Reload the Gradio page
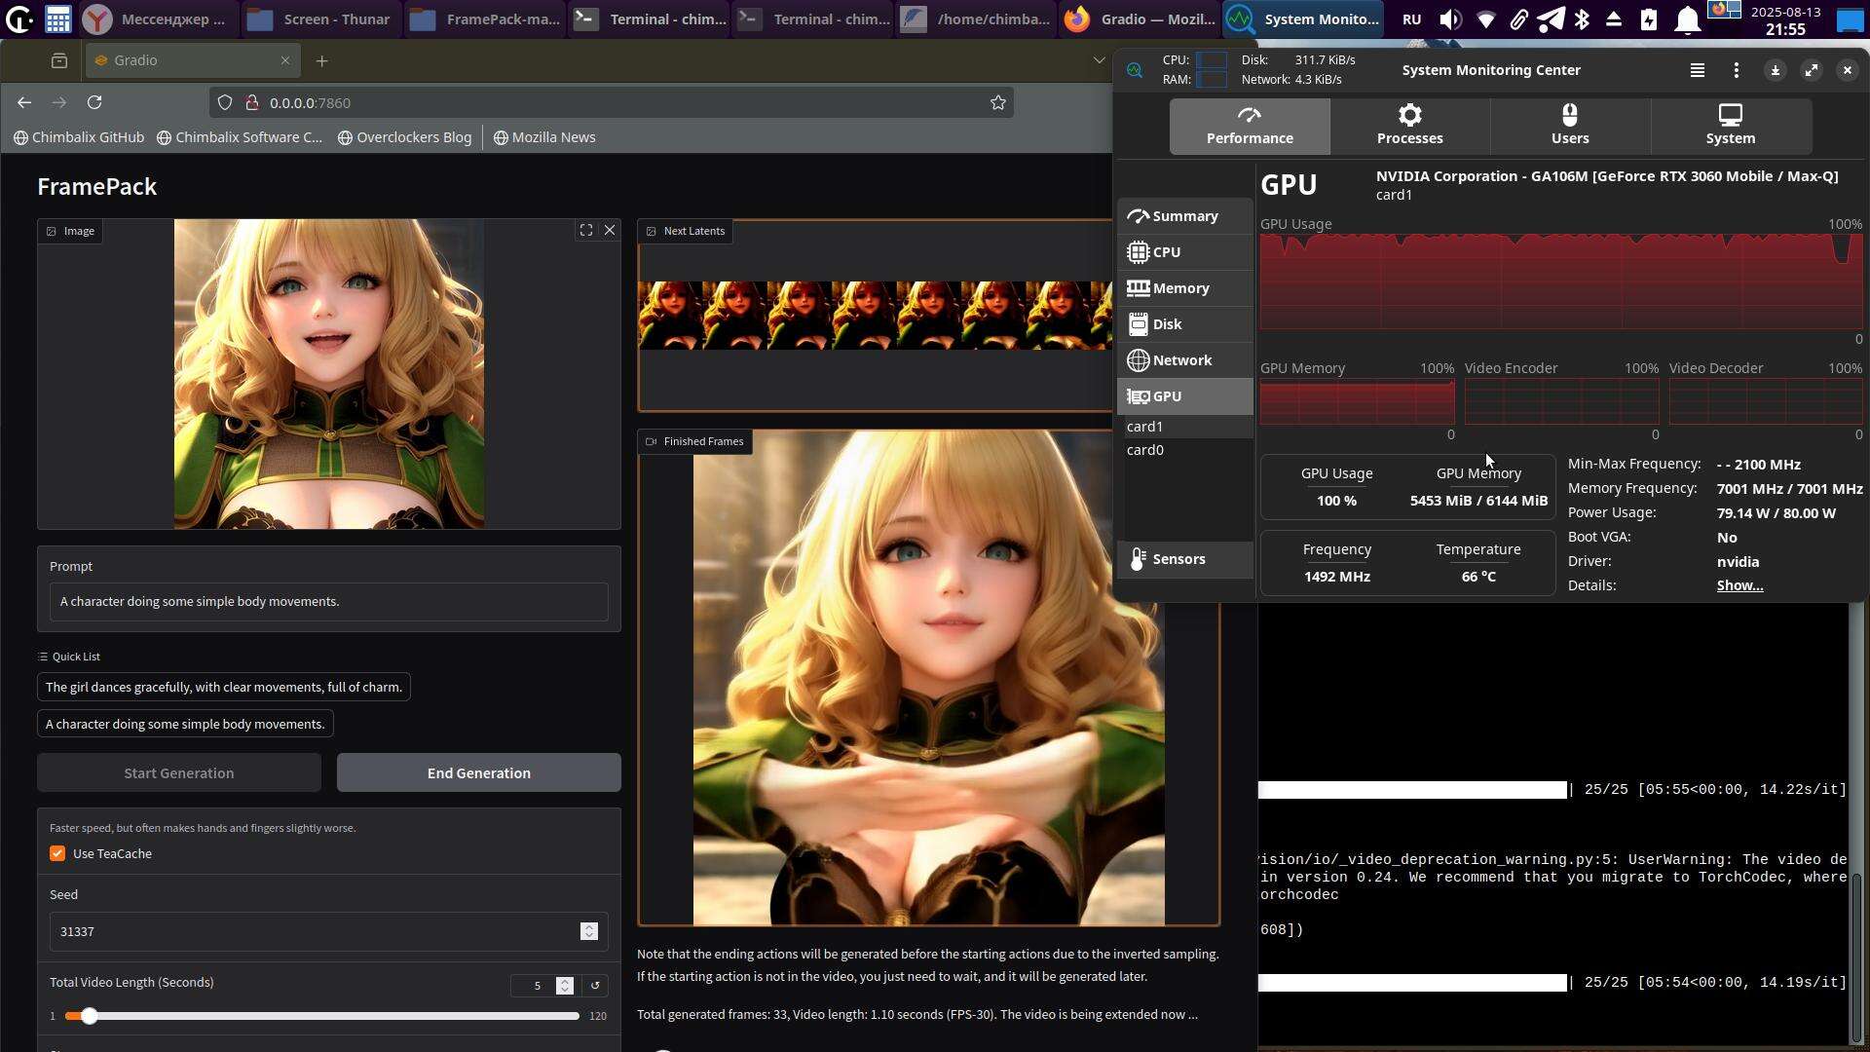Image resolution: width=1870 pixels, height=1052 pixels. click(x=94, y=102)
